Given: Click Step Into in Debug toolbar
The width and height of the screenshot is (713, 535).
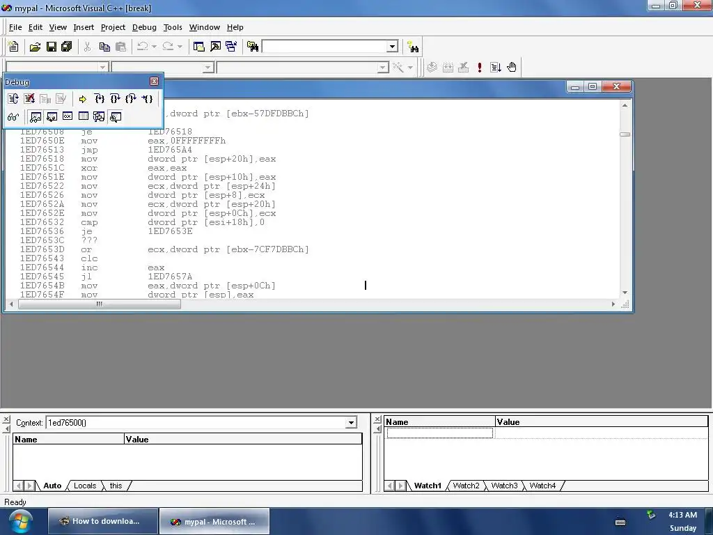Looking at the screenshot, I should pyautogui.click(x=99, y=99).
